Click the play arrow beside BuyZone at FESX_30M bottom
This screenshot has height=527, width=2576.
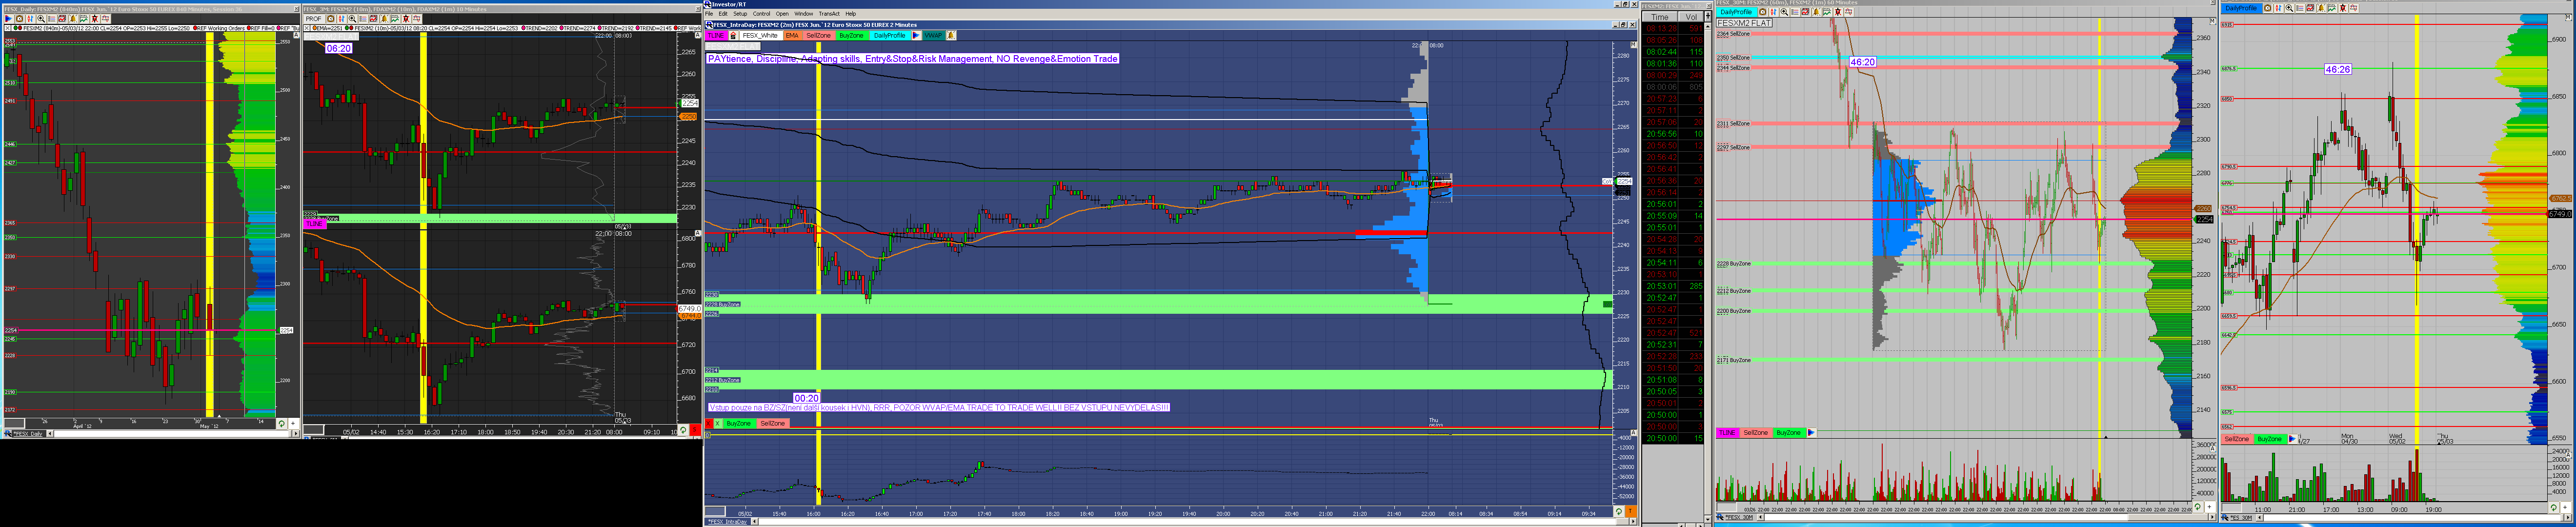tap(1811, 432)
